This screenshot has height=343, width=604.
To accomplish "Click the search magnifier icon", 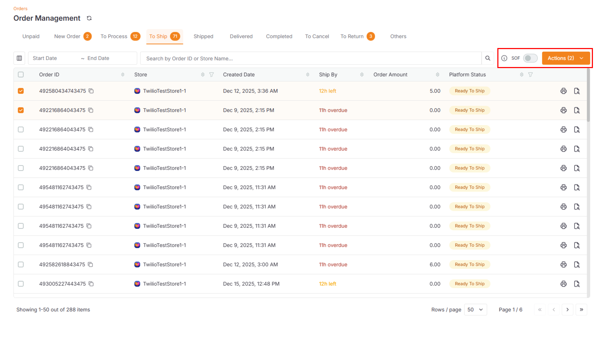I will pyautogui.click(x=488, y=58).
